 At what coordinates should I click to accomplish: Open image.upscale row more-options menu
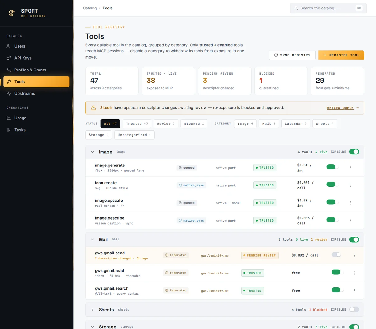[350, 203]
